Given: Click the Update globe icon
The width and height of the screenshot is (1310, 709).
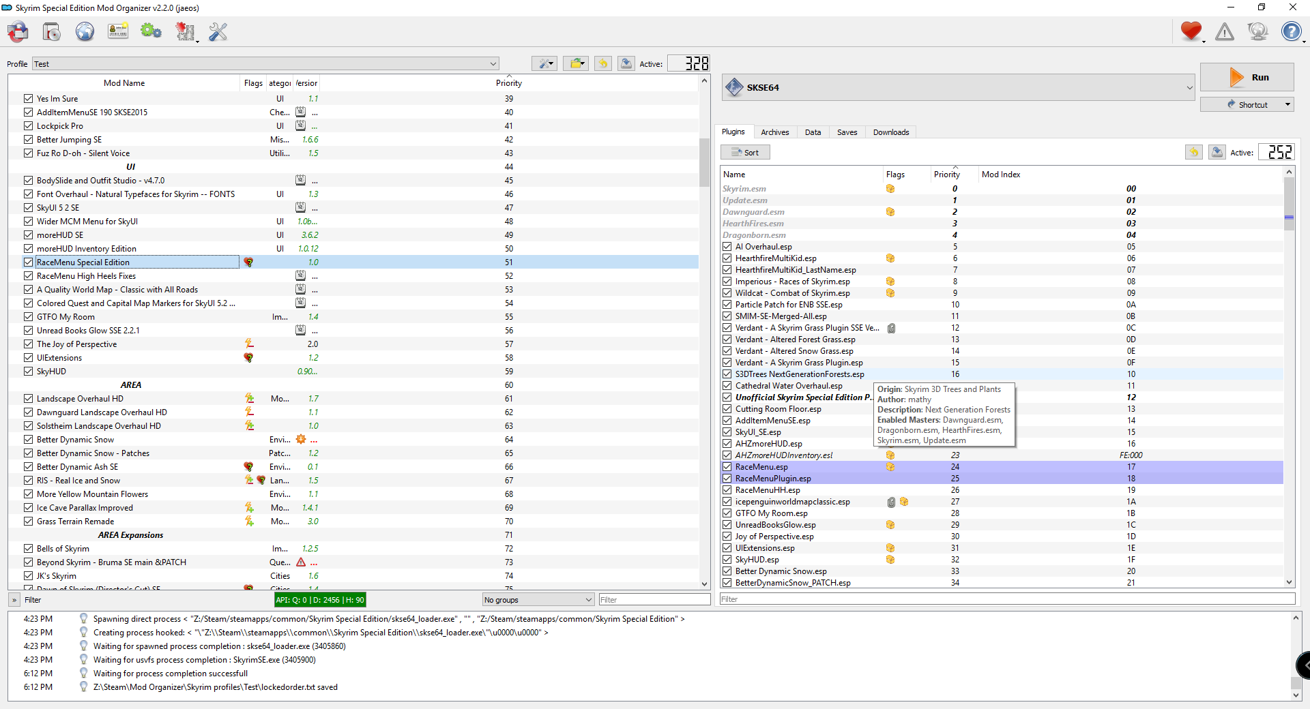Looking at the screenshot, I should (1257, 31).
